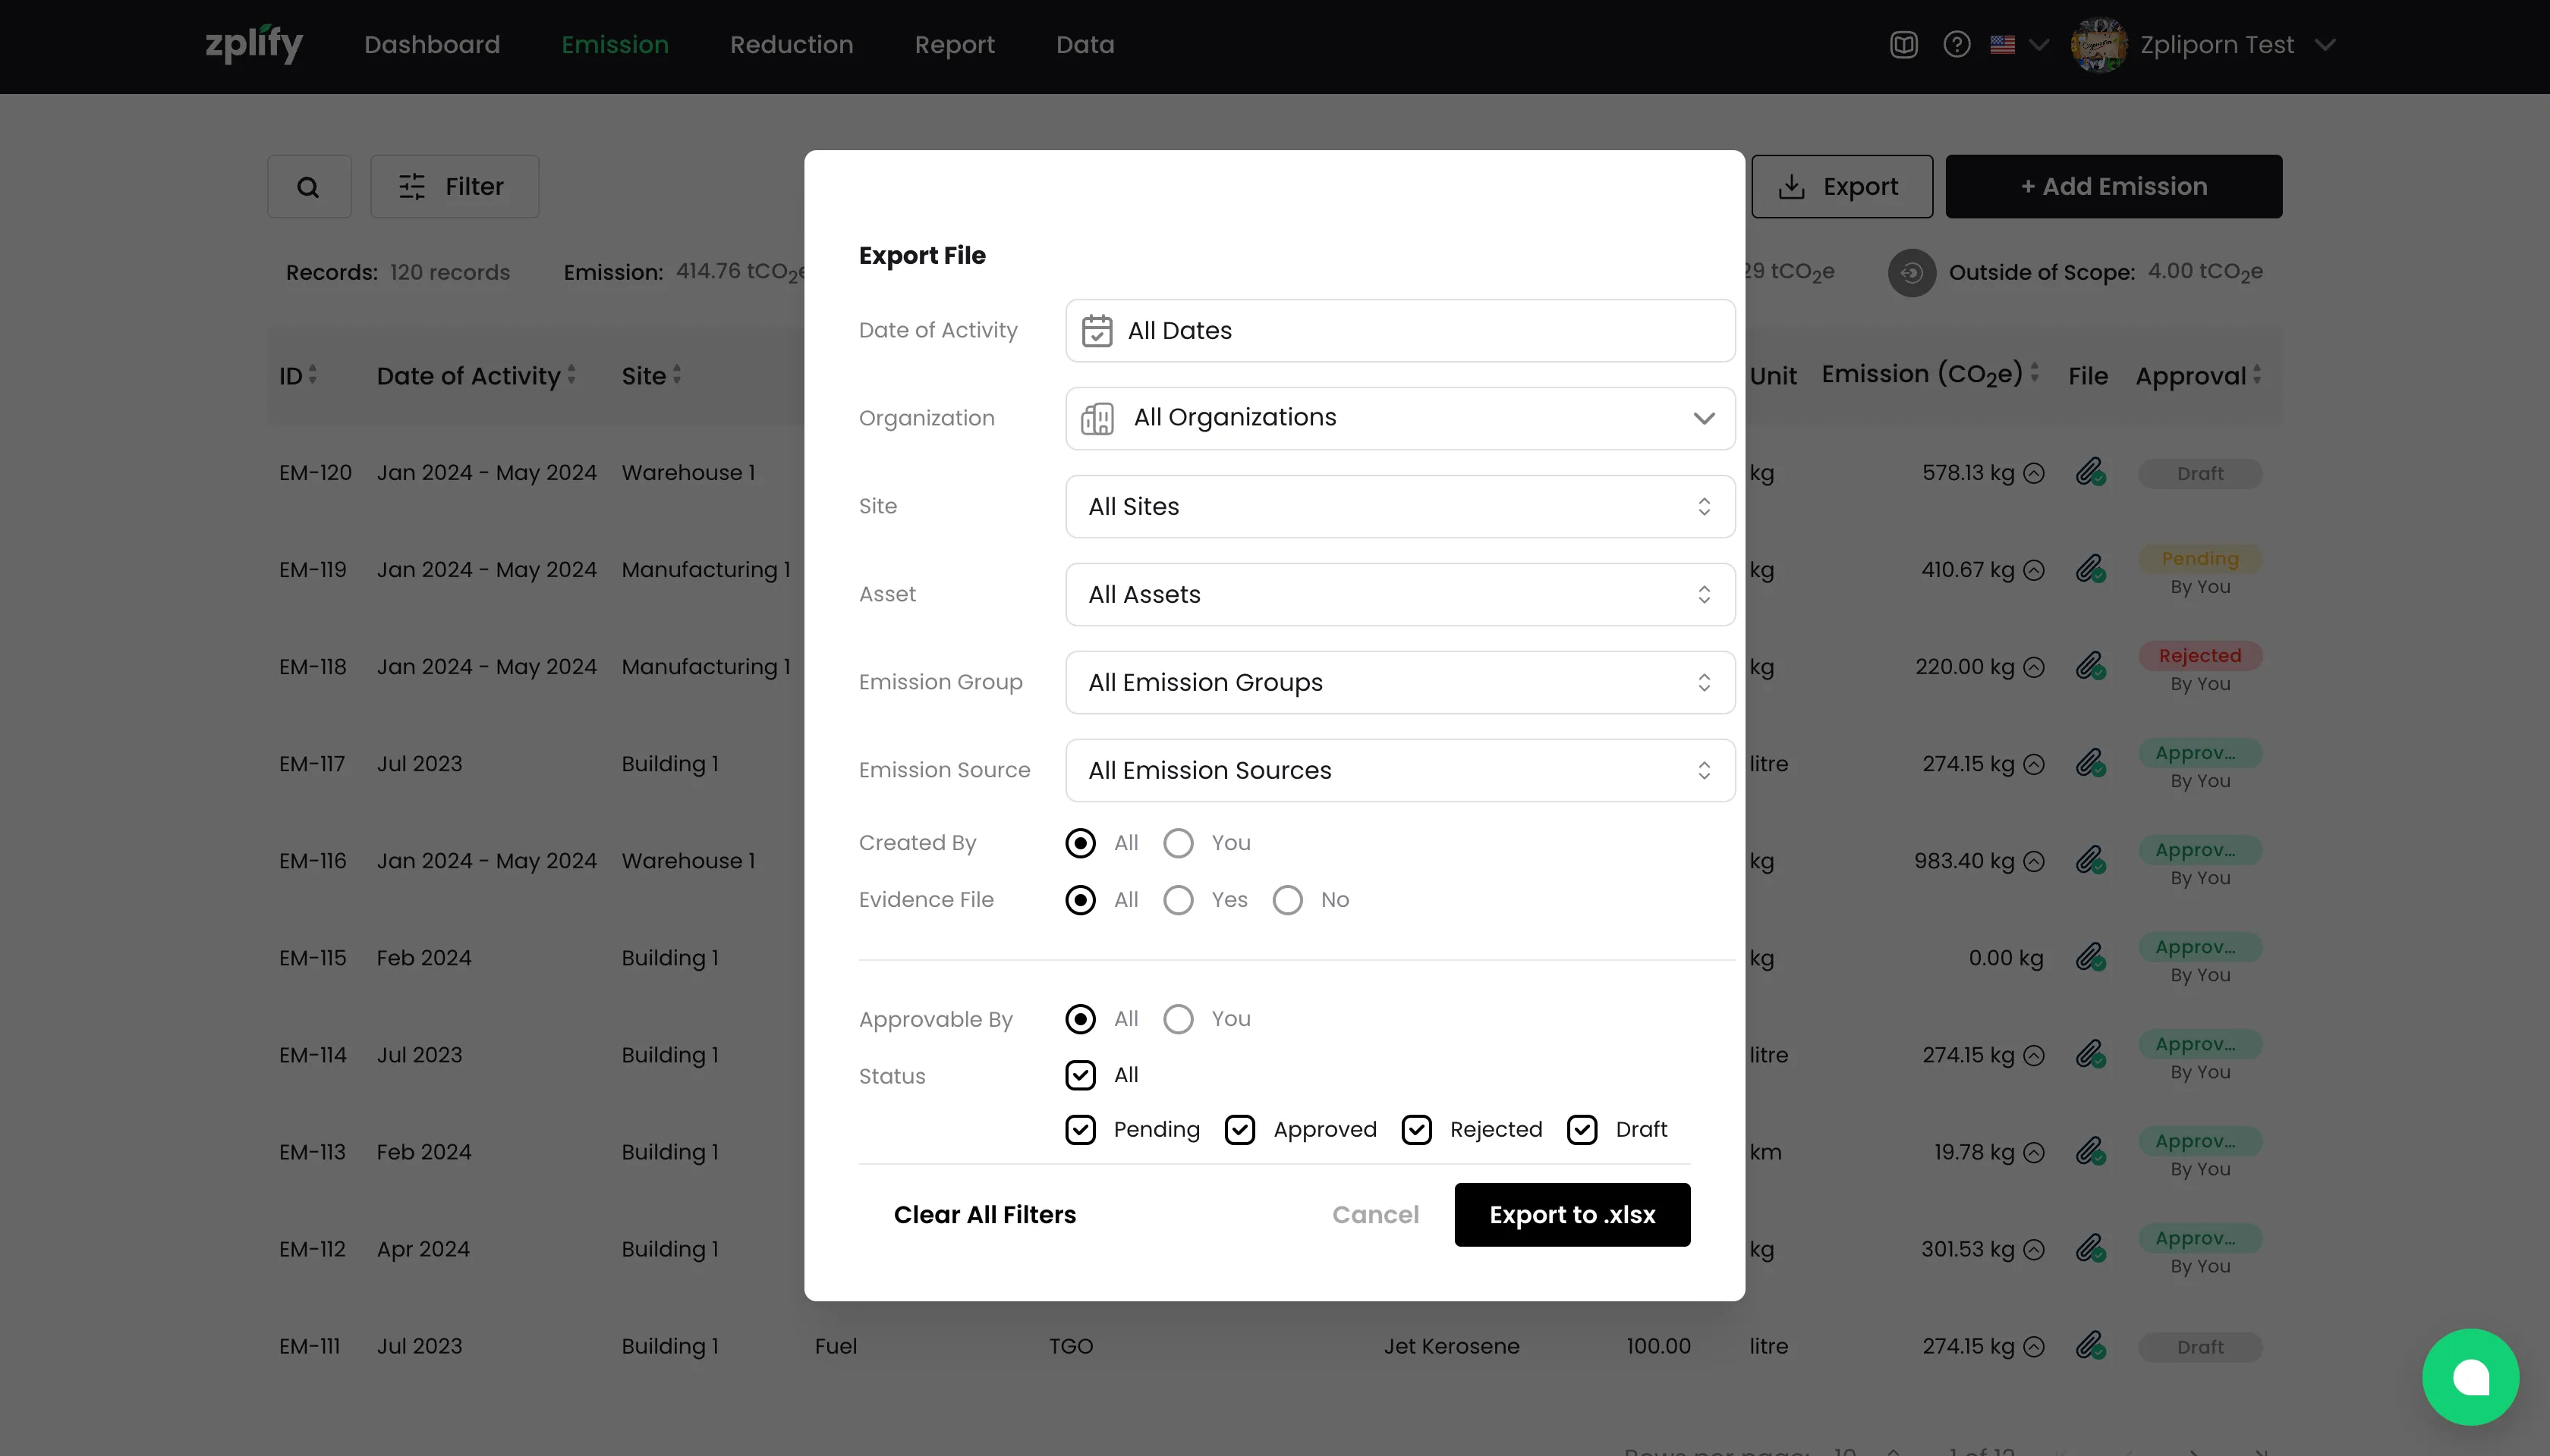Uncheck the Draft status checkbox

tap(1582, 1130)
